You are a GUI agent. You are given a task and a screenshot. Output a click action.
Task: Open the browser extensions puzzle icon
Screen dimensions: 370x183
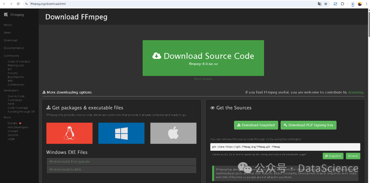[x=342, y=4]
